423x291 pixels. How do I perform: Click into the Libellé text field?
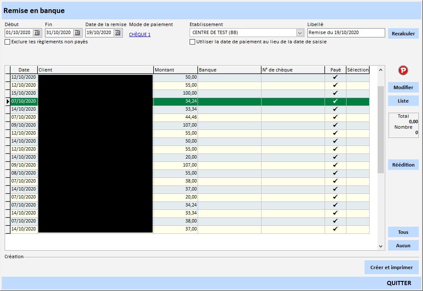click(x=346, y=33)
